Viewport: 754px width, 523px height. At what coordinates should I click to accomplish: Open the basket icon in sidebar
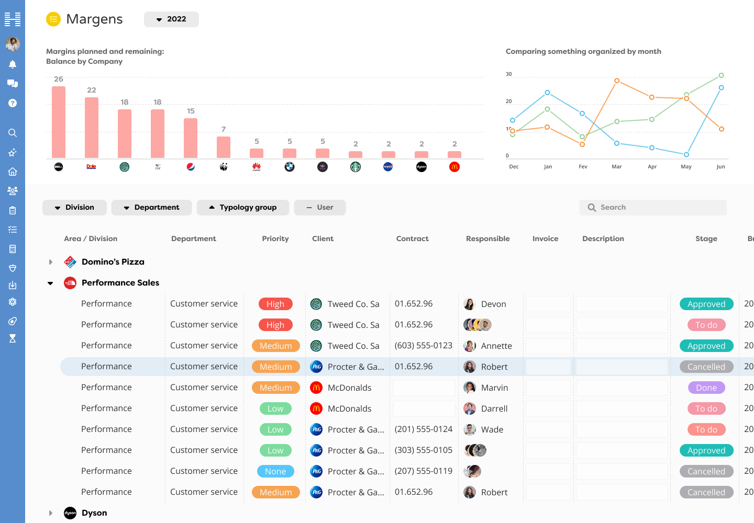click(x=13, y=268)
